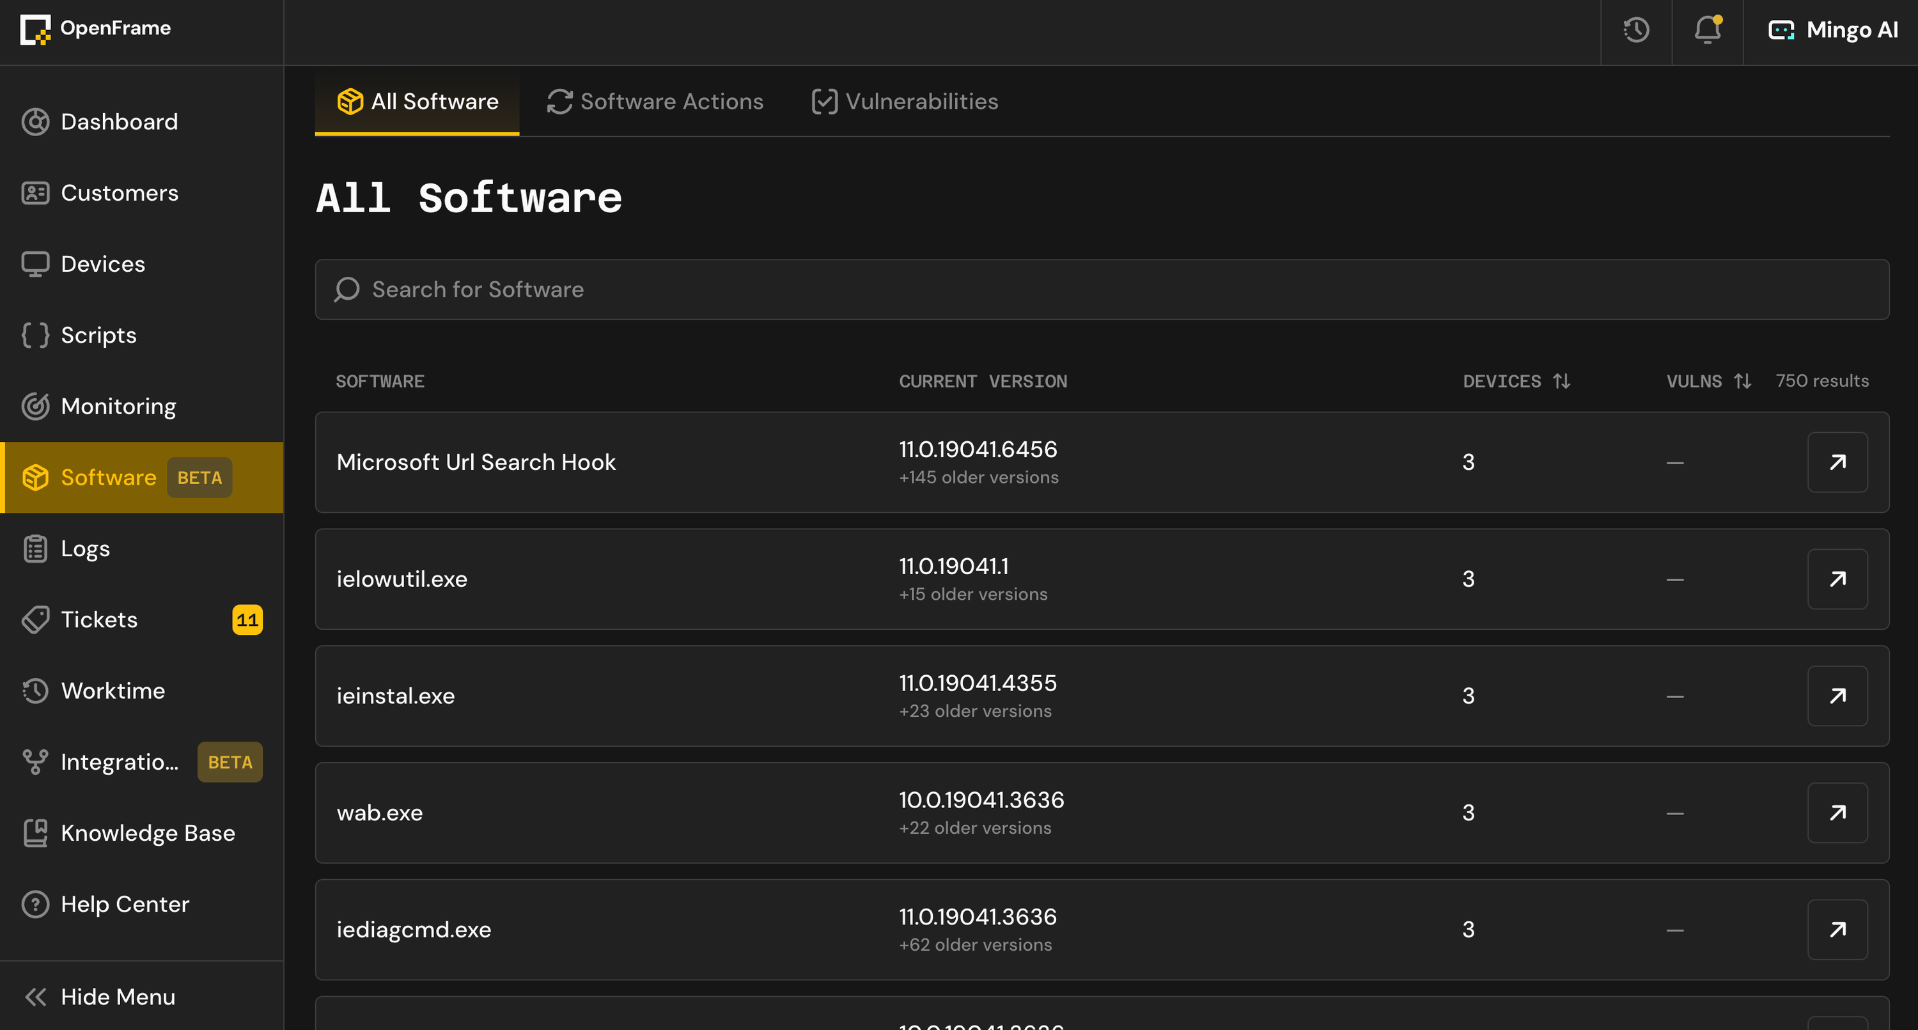Click the Knowledge Base book icon
This screenshot has height=1030, width=1918.
[35, 832]
